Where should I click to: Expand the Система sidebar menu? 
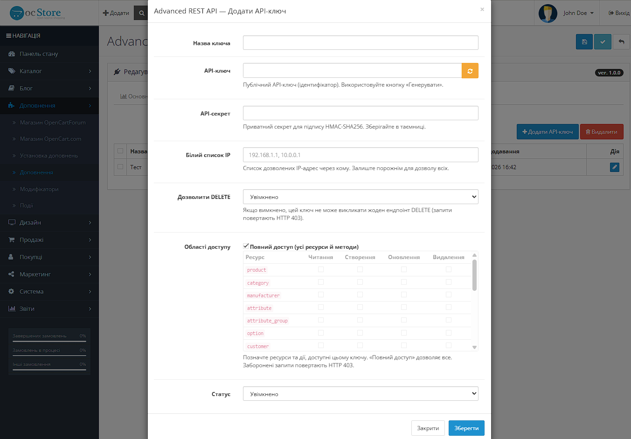tap(49, 292)
